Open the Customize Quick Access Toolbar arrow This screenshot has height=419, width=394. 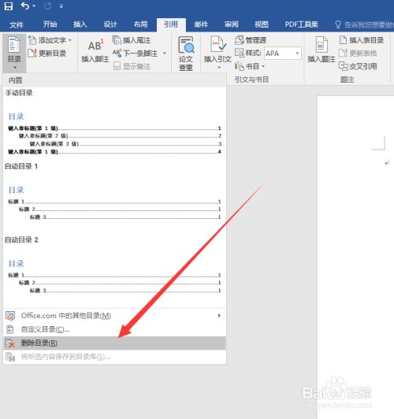(61, 6)
